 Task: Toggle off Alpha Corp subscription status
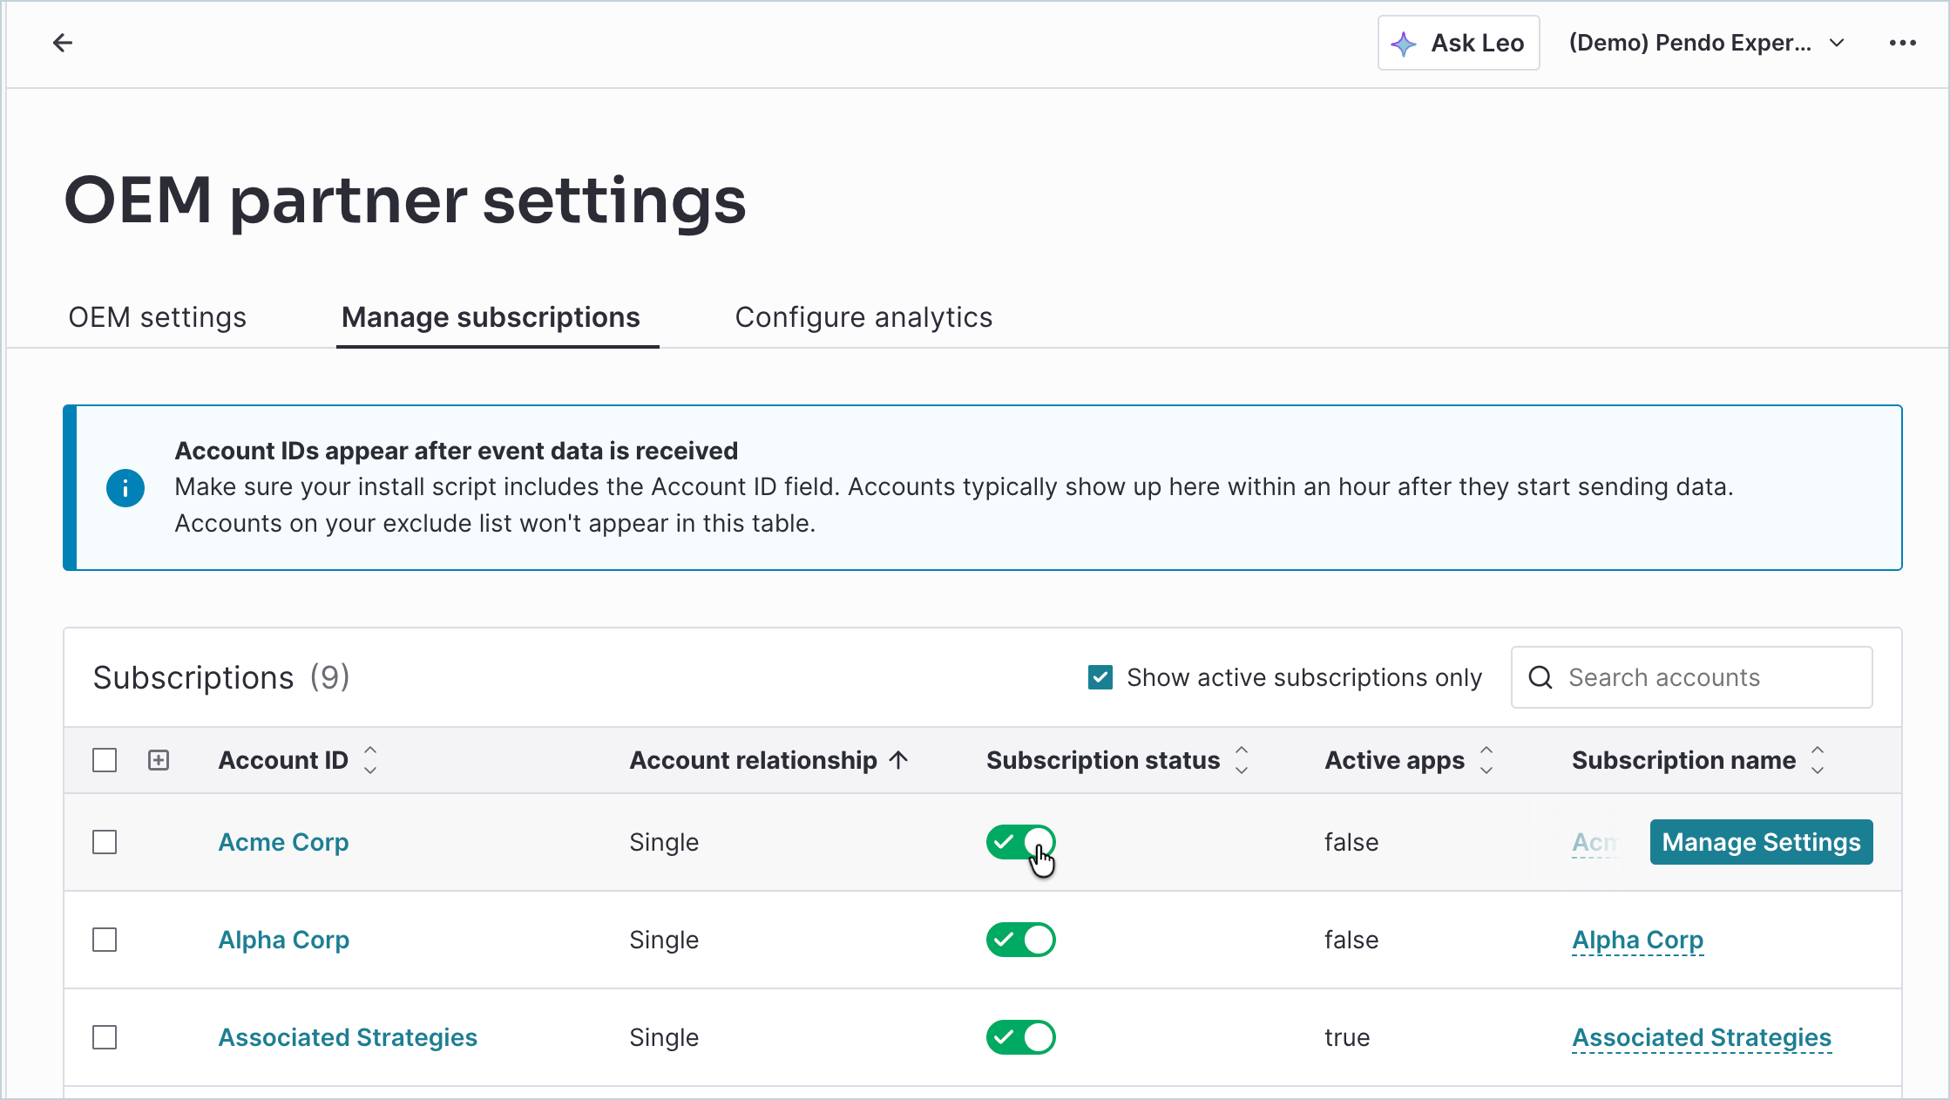click(x=1020, y=940)
